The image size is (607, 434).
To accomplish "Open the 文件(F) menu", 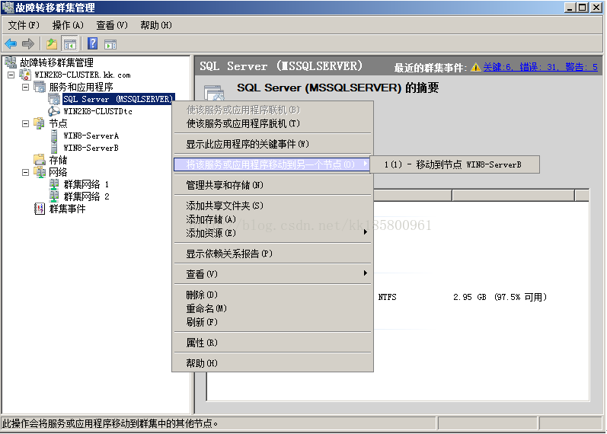I will [24, 25].
